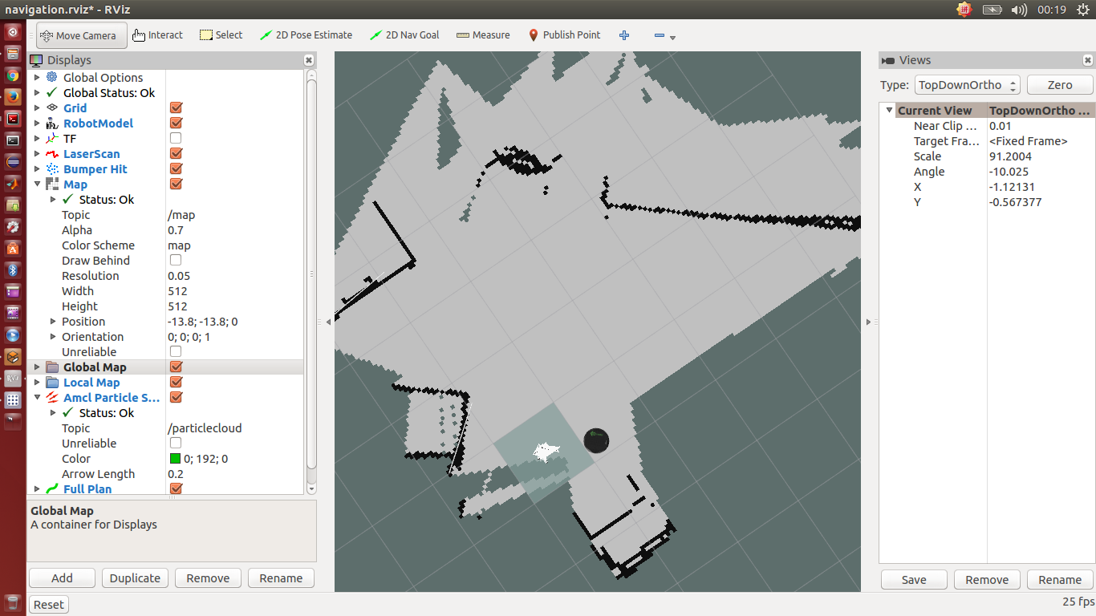Click the Reset button
Screen dimensions: 1096x616
click(49, 605)
